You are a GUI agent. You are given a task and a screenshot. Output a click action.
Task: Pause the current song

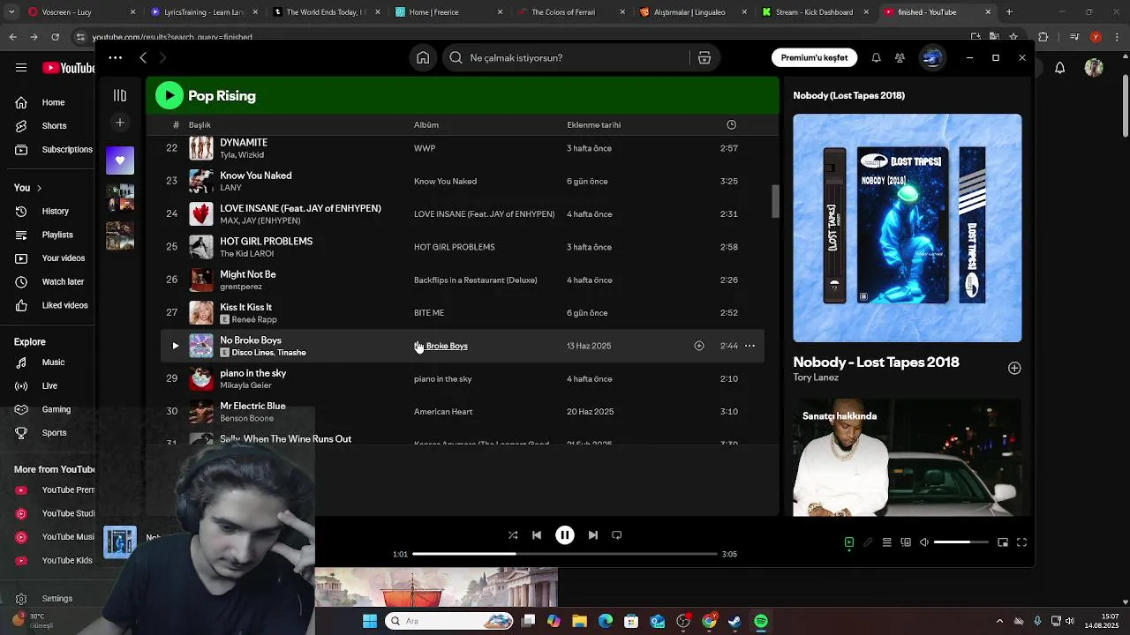[565, 534]
